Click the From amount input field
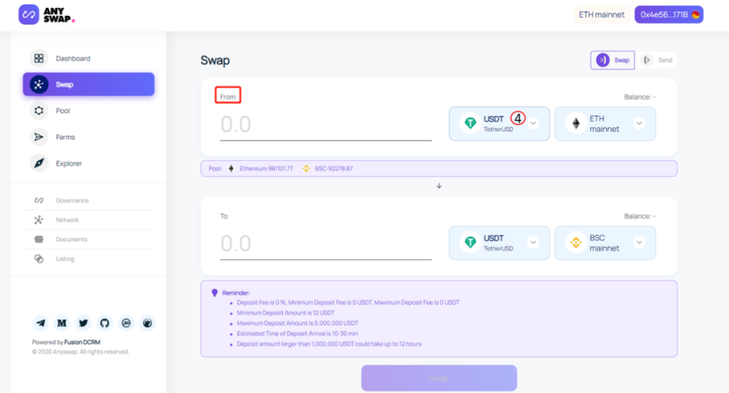 tap(325, 125)
